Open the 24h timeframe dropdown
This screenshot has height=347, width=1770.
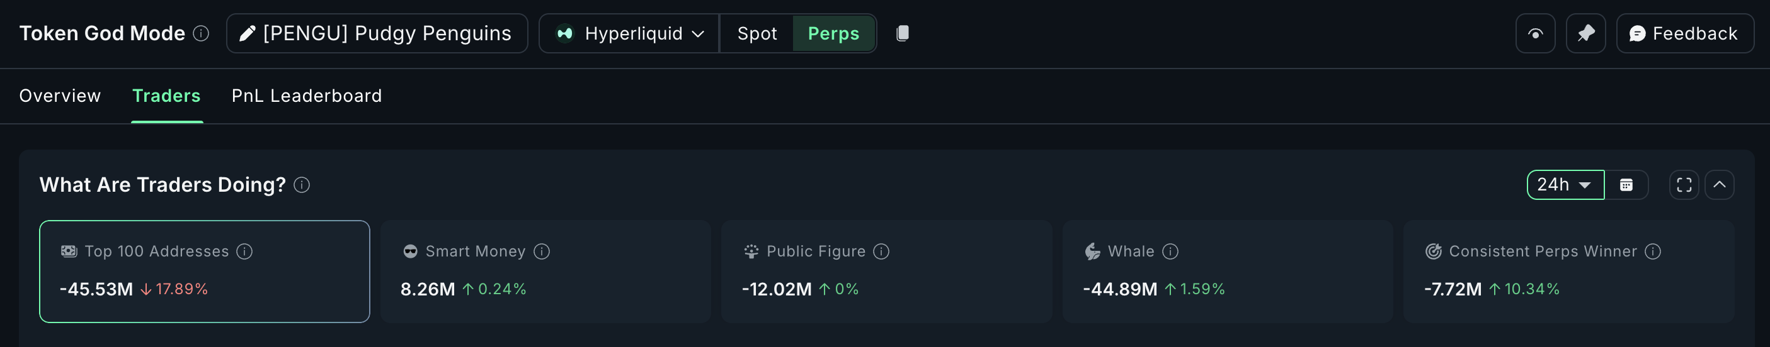pyautogui.click(x=1565, y=185)
